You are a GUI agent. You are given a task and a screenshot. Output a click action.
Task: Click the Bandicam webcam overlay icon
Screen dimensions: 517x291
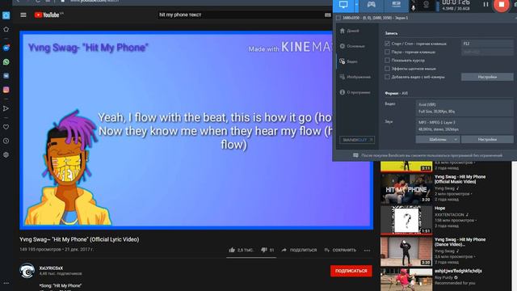[427, 5]
